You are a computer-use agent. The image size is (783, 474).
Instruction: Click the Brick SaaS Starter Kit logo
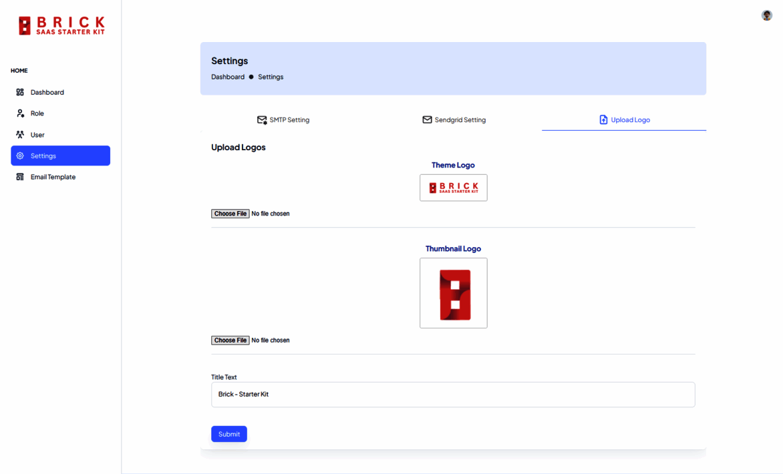pos(61,26)
